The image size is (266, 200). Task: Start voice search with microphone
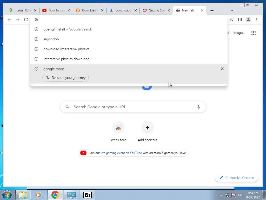pyautogui.click(x=198, y=107)
